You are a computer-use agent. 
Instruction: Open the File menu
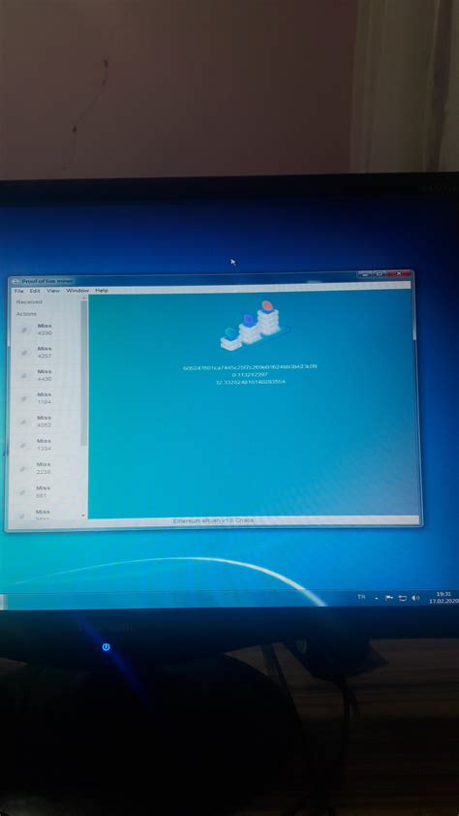18,291
